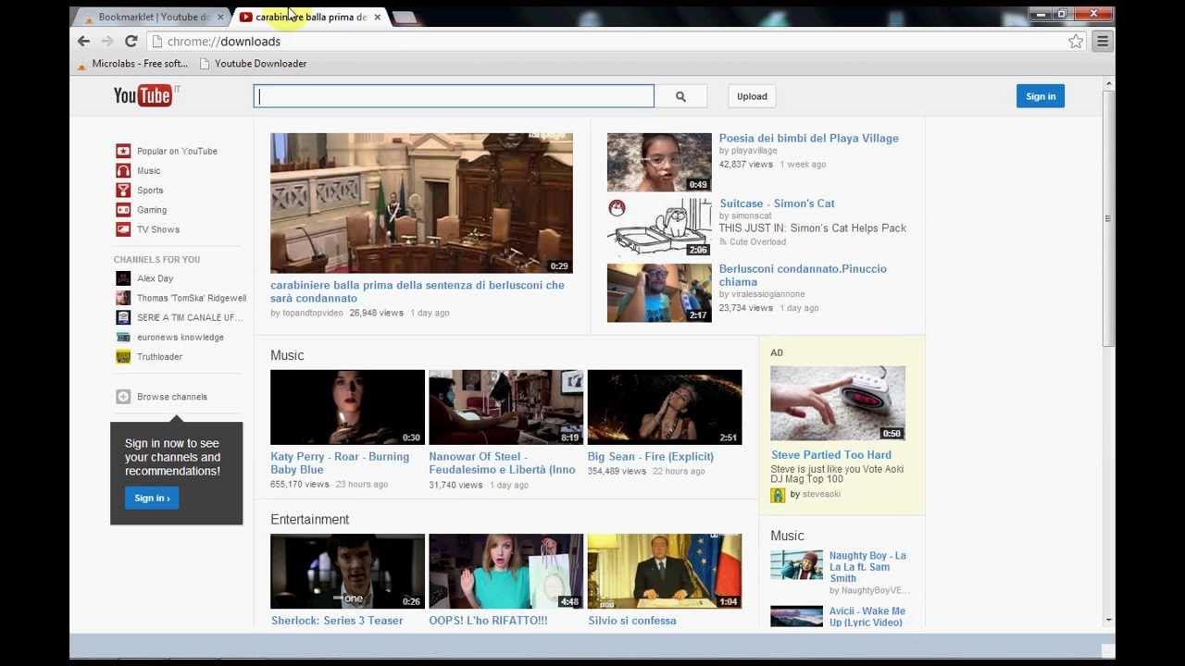1185x666 pixels.
Task: Play Naughty Boy La La La thumbnail
Action: click(x=796, y=565)
